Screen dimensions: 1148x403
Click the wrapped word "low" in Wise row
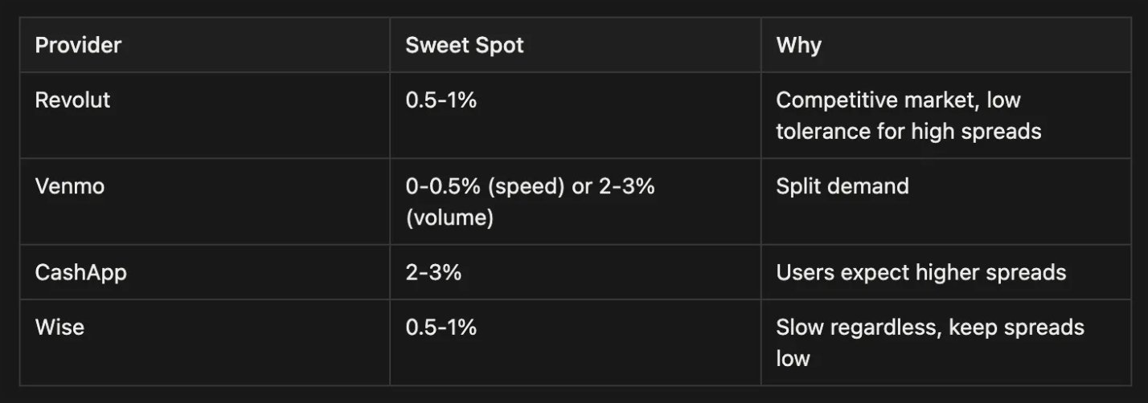[793, 358]
